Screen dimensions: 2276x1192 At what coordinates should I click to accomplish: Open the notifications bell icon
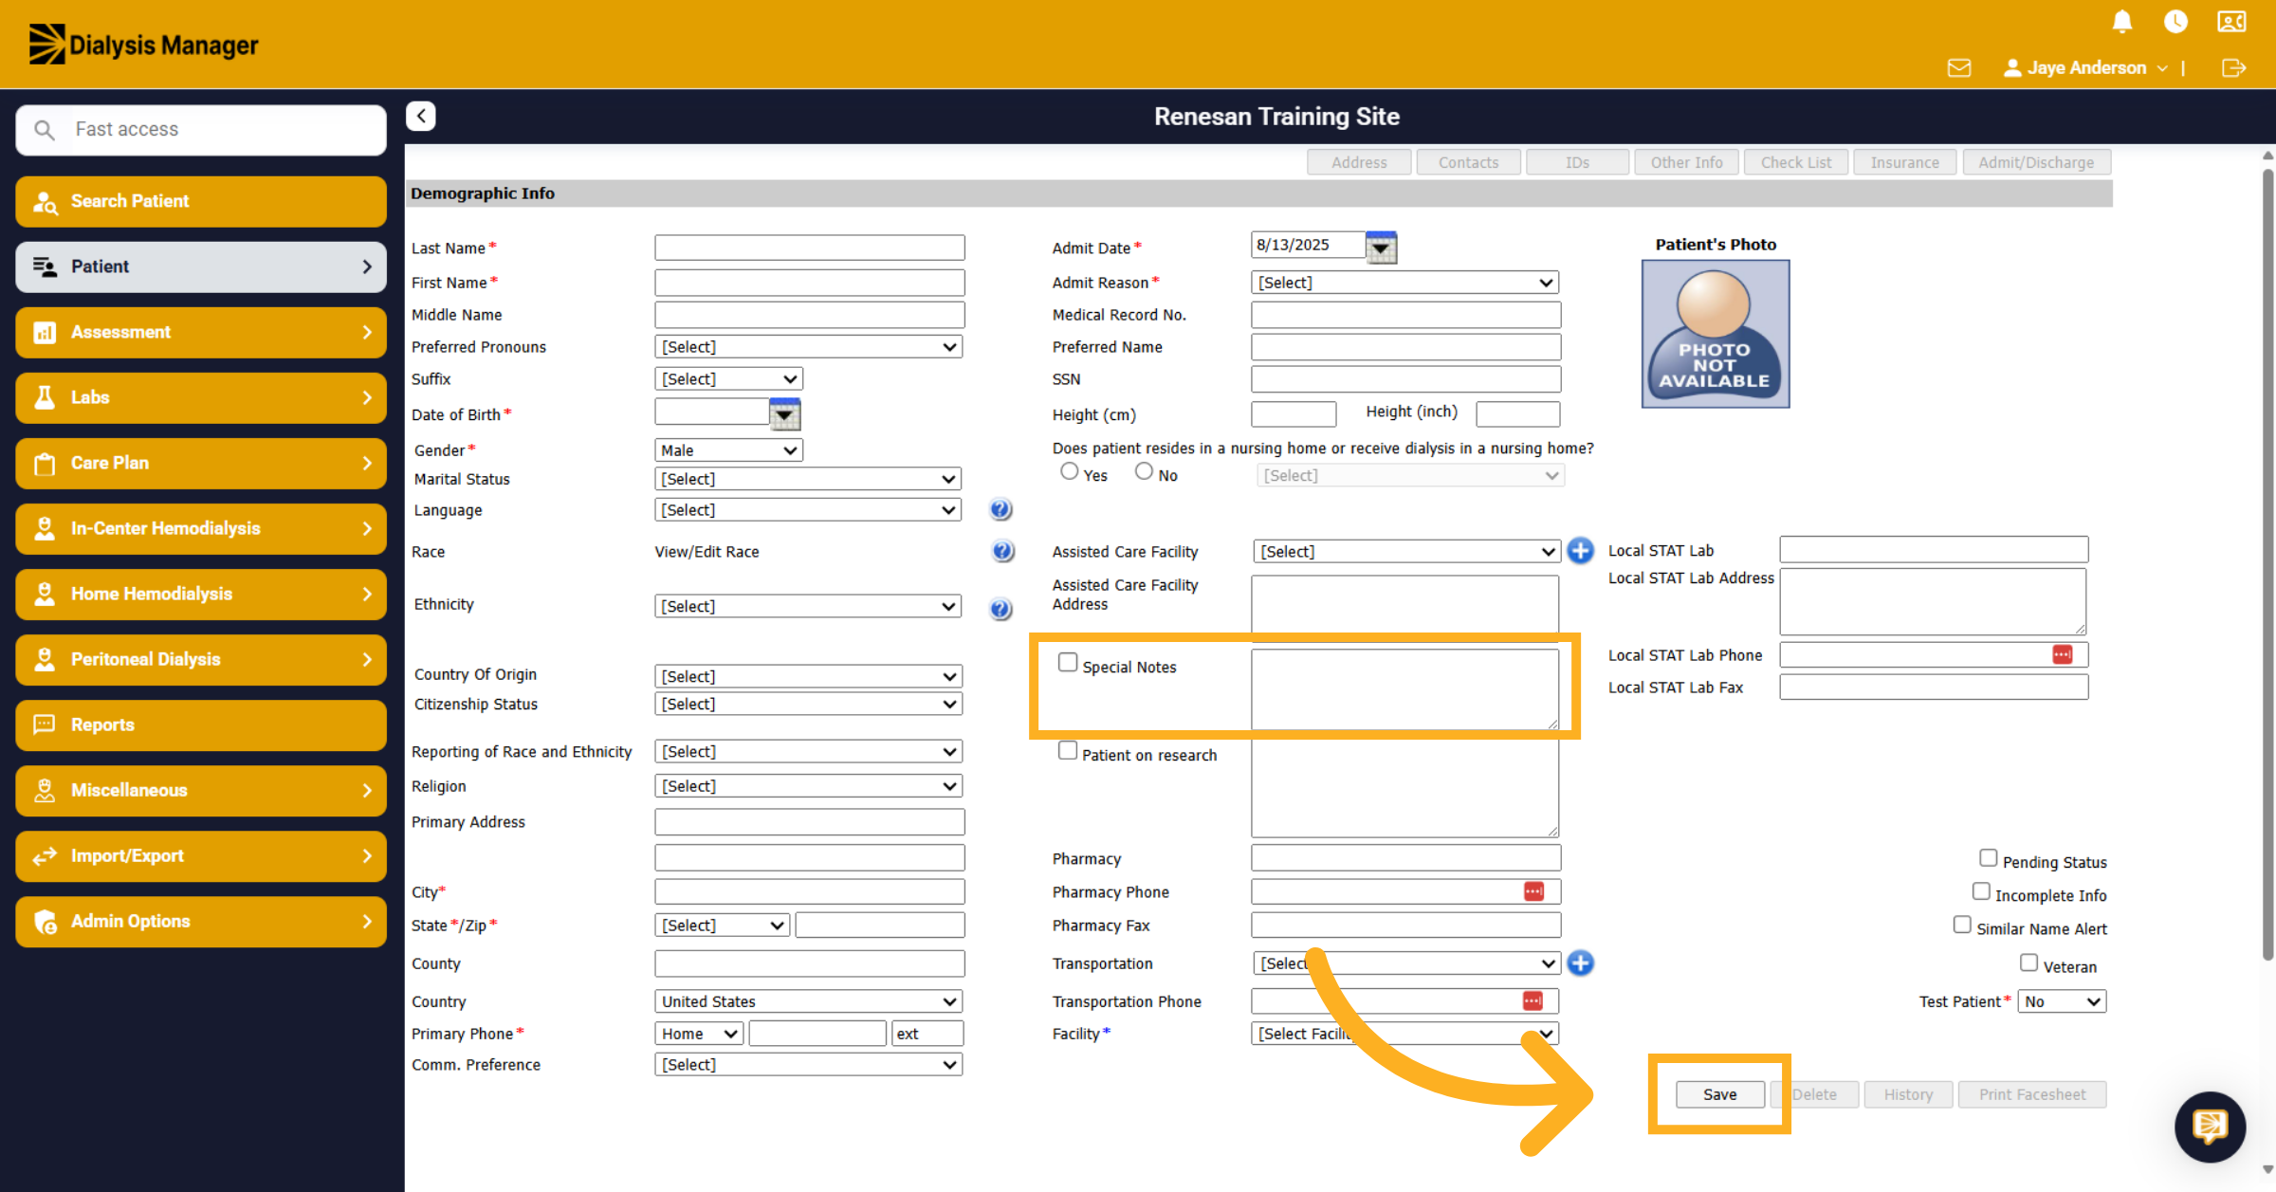pyautogui.click(x=2122, y=22)
